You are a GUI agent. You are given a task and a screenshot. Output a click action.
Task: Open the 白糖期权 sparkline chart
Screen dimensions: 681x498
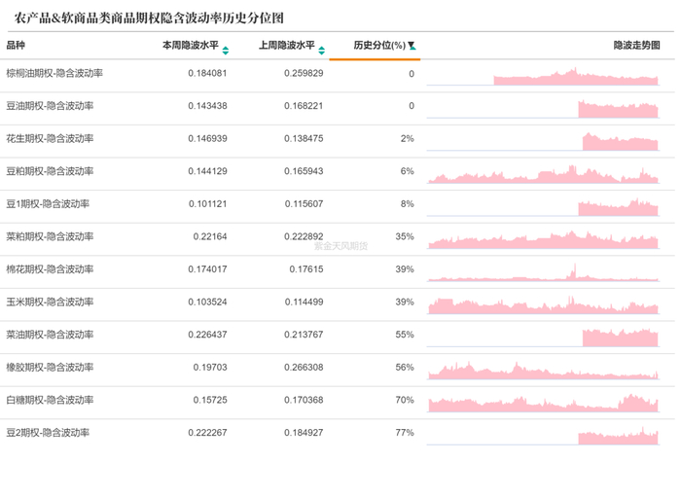click(x=543, y=402)
